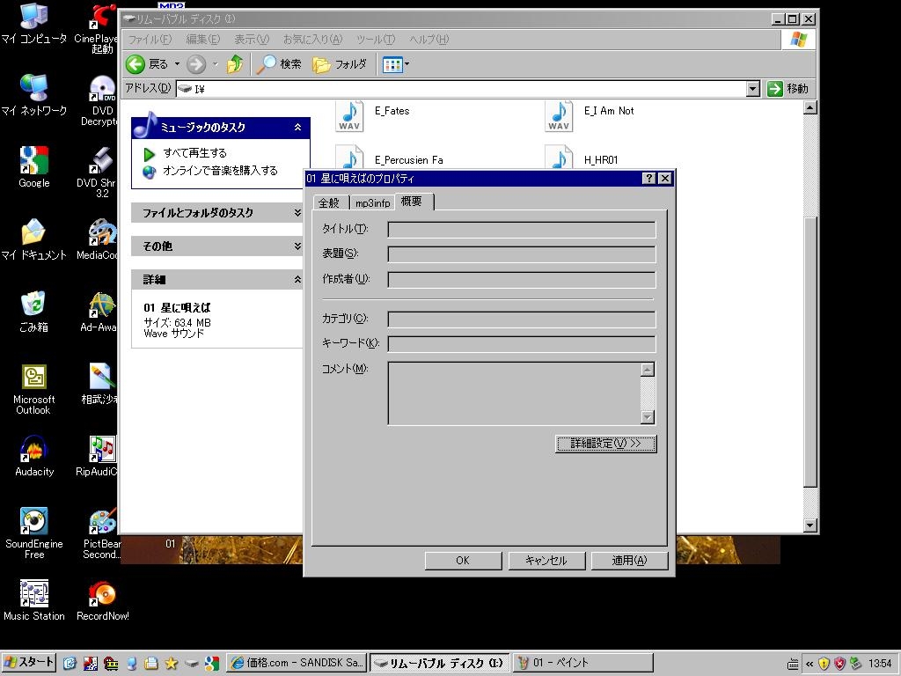Click the red shield alert tray icon

point(840,664)
